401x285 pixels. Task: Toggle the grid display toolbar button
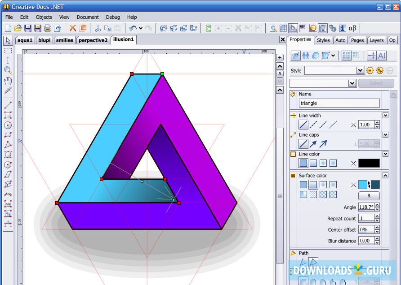[x=283, y=28]
